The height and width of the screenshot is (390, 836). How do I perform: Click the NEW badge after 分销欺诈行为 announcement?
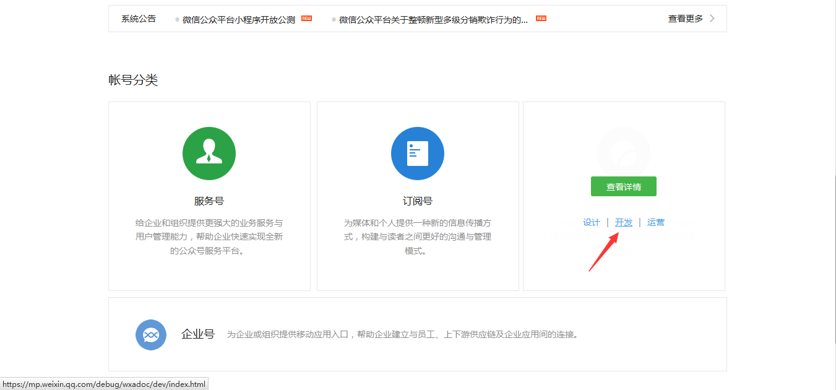tap(541, 19)
